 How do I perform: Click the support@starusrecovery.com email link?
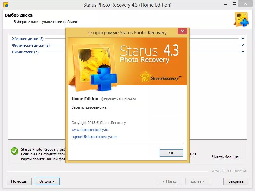pyautogui.click(x=94, y=137)
